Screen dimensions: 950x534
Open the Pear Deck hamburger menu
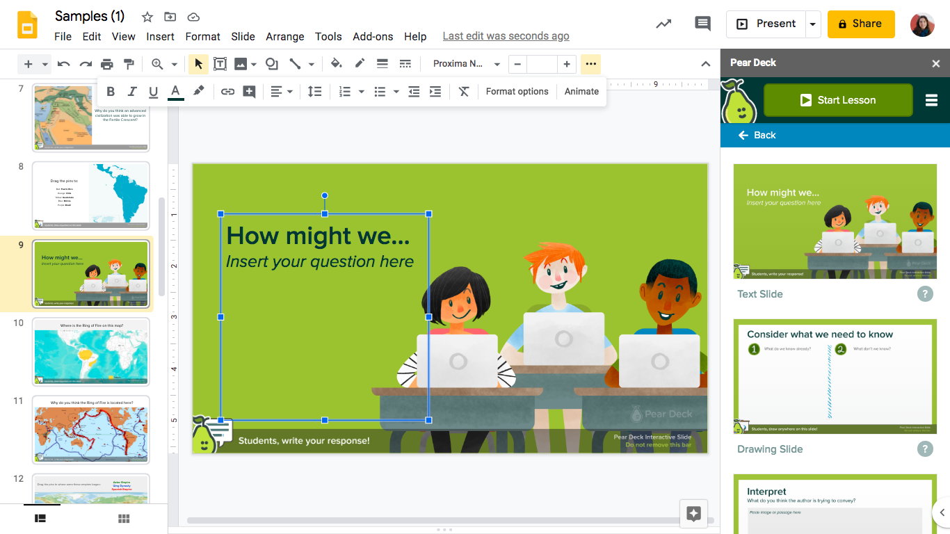tap(932, 99)
